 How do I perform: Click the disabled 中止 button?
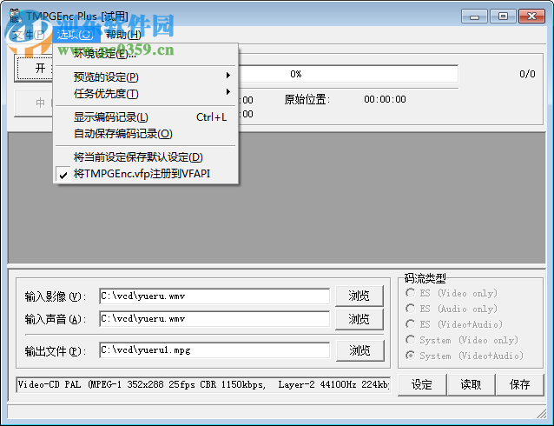(x=34, y=103)
